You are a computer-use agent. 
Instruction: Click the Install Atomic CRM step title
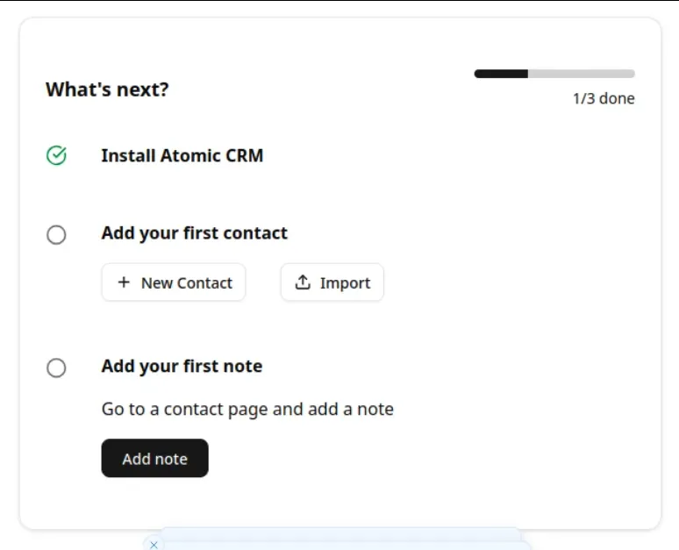pyautogui.click(x=182, y=156)
